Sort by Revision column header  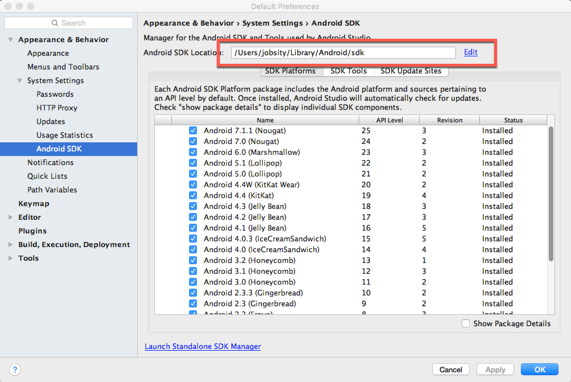(x=450, y=120)
